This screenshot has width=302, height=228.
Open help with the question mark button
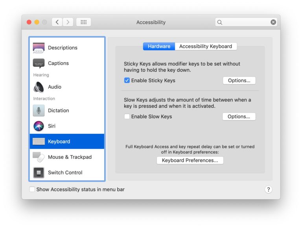(x=268, y=189)
